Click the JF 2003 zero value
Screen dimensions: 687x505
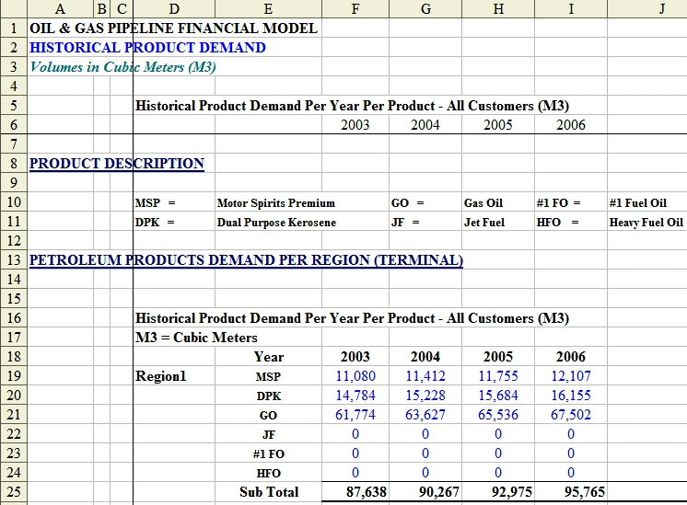coord(355,434)
